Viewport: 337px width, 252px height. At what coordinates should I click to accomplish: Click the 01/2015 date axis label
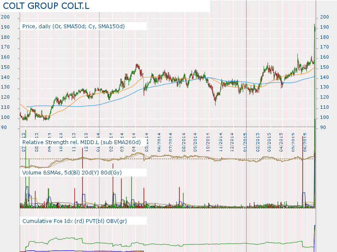point(245,142)
